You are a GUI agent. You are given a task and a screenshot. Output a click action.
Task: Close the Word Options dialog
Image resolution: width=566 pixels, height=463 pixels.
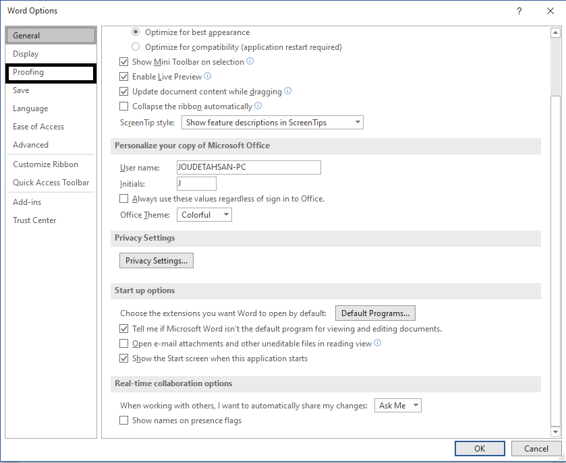click(550, 11)
